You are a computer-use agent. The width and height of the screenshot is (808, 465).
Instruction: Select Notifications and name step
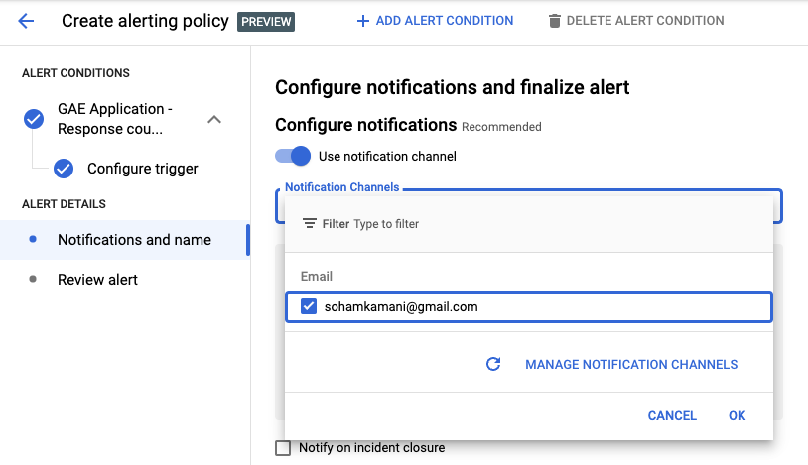point(134,240)
